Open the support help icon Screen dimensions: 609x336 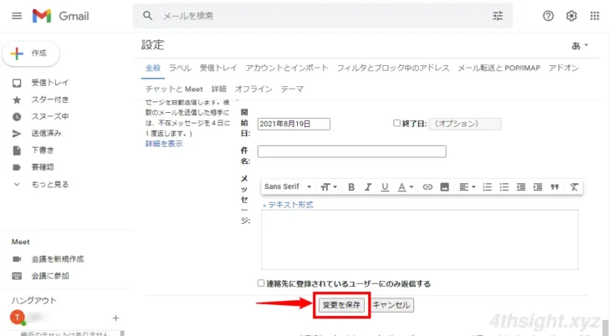coord(548,16)
